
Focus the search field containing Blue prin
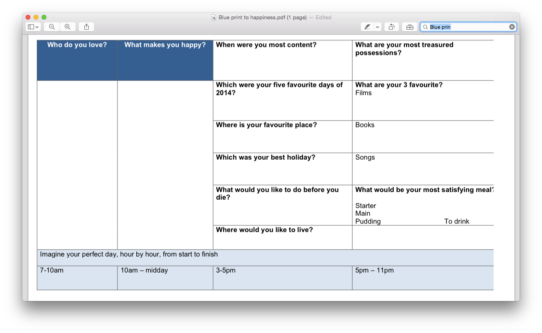pos(468,27)
